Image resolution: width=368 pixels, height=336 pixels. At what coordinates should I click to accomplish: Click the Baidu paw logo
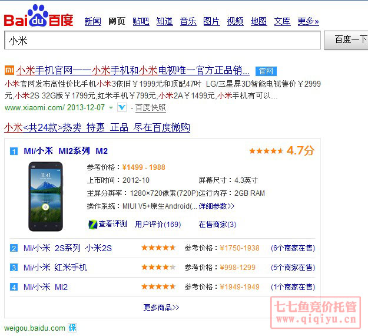pyautogui.click(x=38, y=15)
